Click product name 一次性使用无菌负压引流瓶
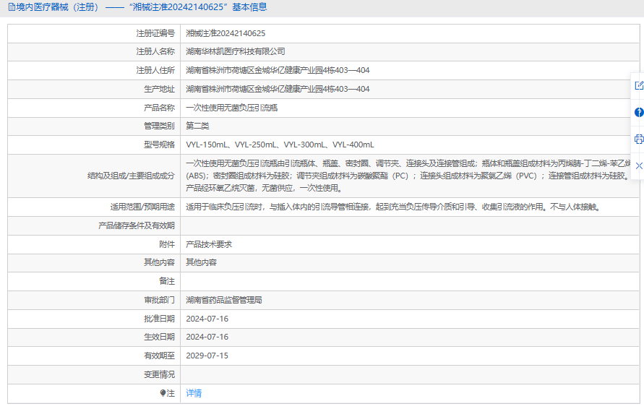This screenshot has width=644, height=409. pyautogui.click(x=231, y=108)
